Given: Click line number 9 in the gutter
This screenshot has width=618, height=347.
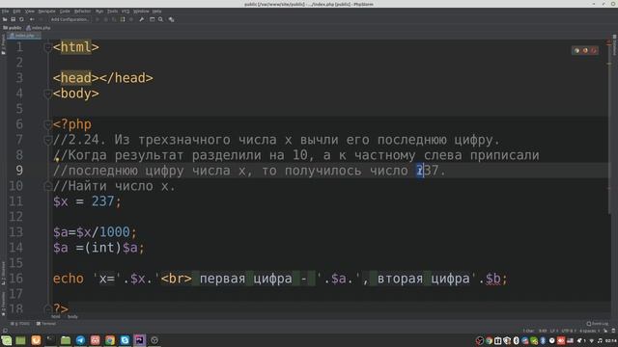Looking at the screenshot, I should [x=19, y=171].
